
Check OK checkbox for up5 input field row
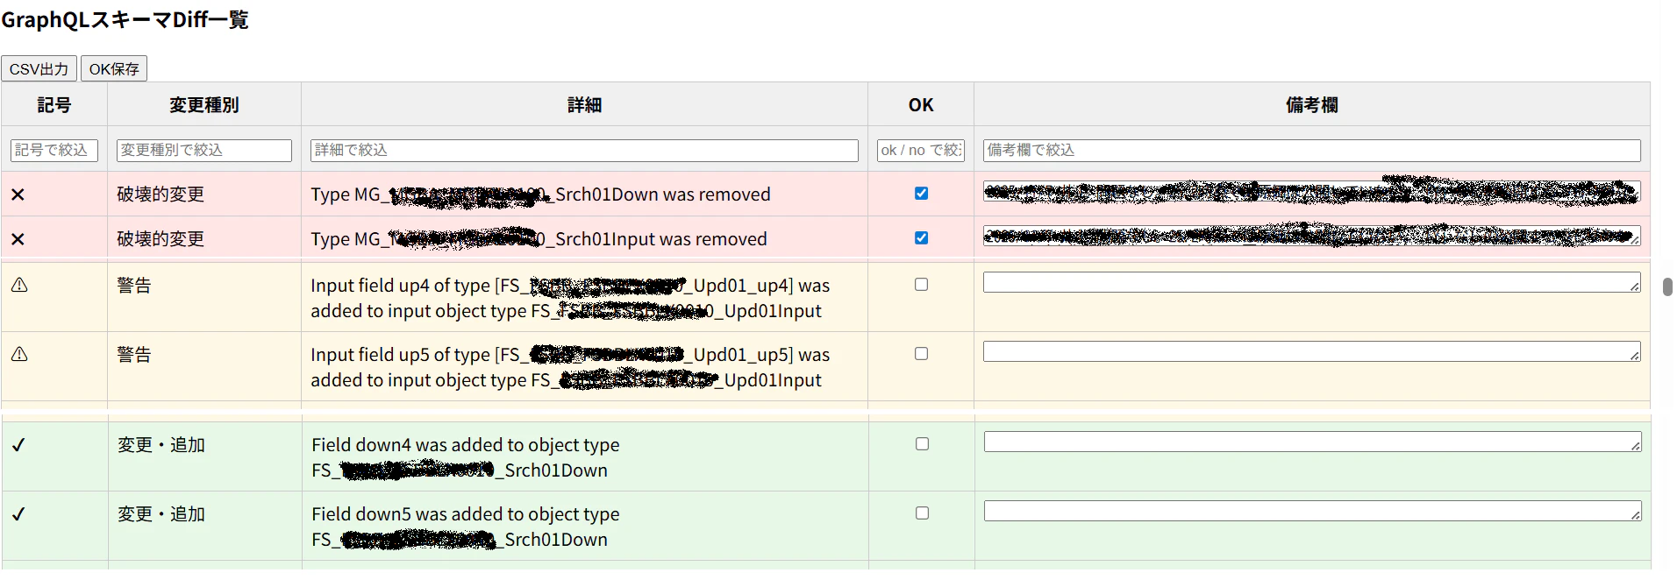tap(921, 354)
